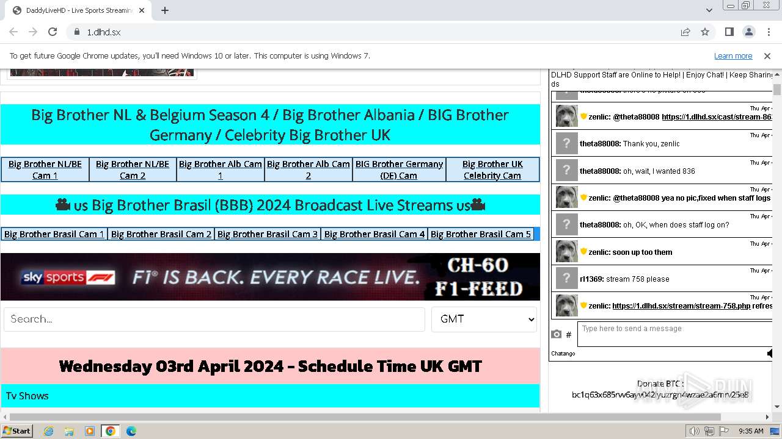Open the network tray icon
The image size is (782, 439).
pos(709,431)
